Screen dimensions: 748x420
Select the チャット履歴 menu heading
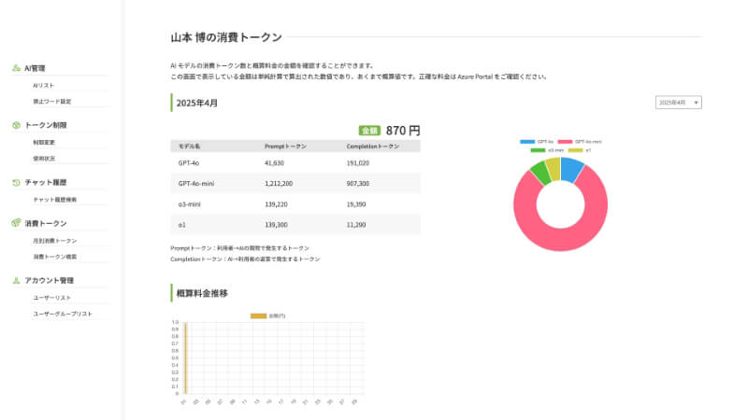pyautogui.click(x=46, y=182)
